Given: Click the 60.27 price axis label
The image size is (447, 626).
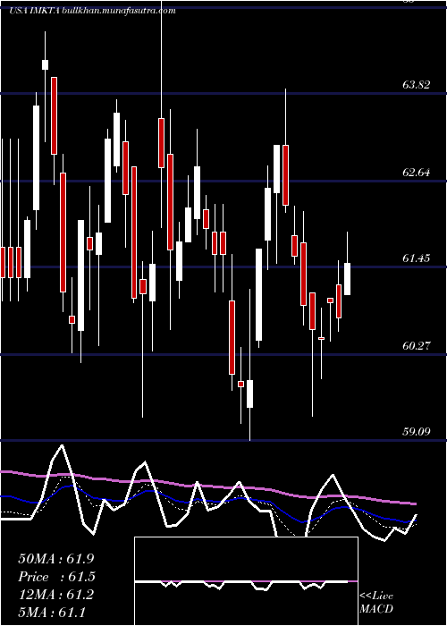Looking at the screenshot, I should [x=416, y=346].
